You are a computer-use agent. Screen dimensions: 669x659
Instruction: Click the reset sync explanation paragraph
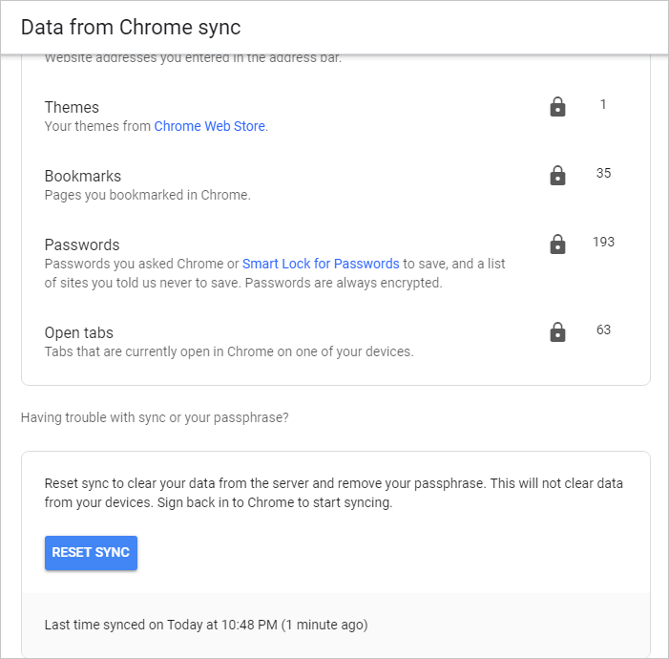pos(333,493)
